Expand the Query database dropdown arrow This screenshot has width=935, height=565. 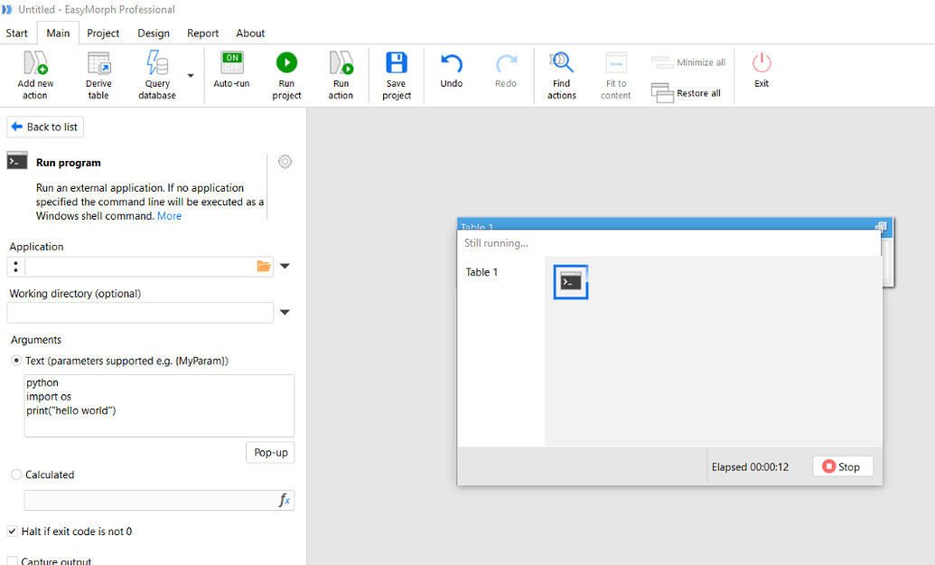click(x=191, y=76)
